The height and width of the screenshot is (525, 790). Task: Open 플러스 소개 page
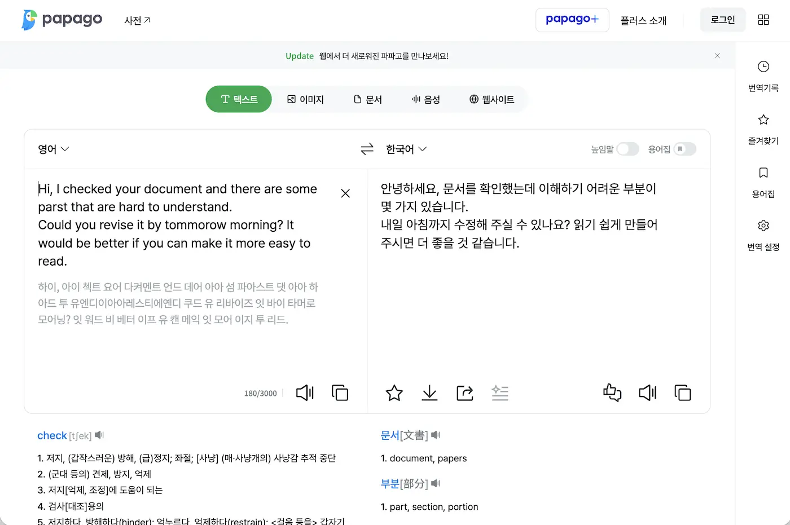point(643,20)
